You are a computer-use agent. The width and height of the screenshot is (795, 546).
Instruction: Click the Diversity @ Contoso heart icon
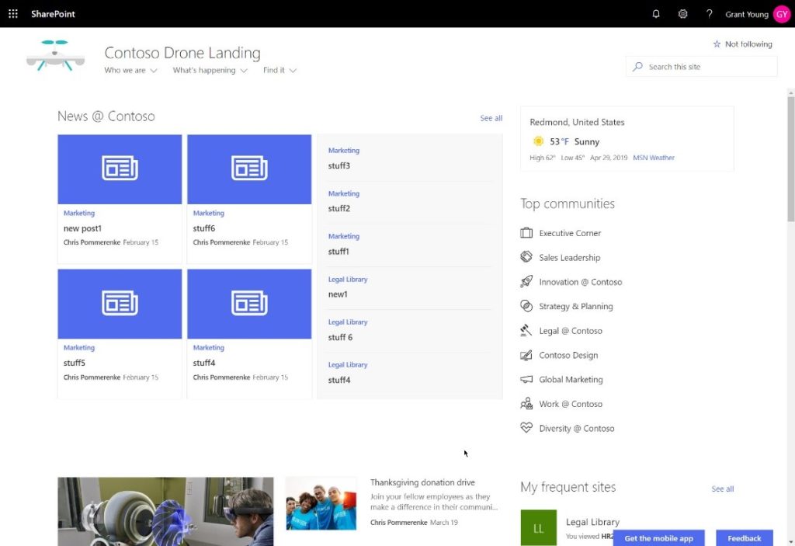coord(526,428)
